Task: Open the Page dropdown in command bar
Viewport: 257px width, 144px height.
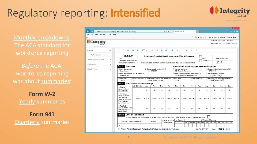Action: (x=216, y=38)
